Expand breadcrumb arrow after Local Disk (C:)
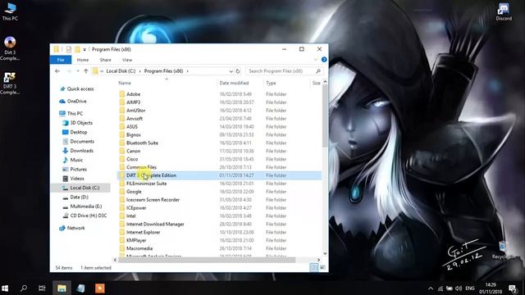The width and height of the screenshot is (525, 295). (140, 71)
